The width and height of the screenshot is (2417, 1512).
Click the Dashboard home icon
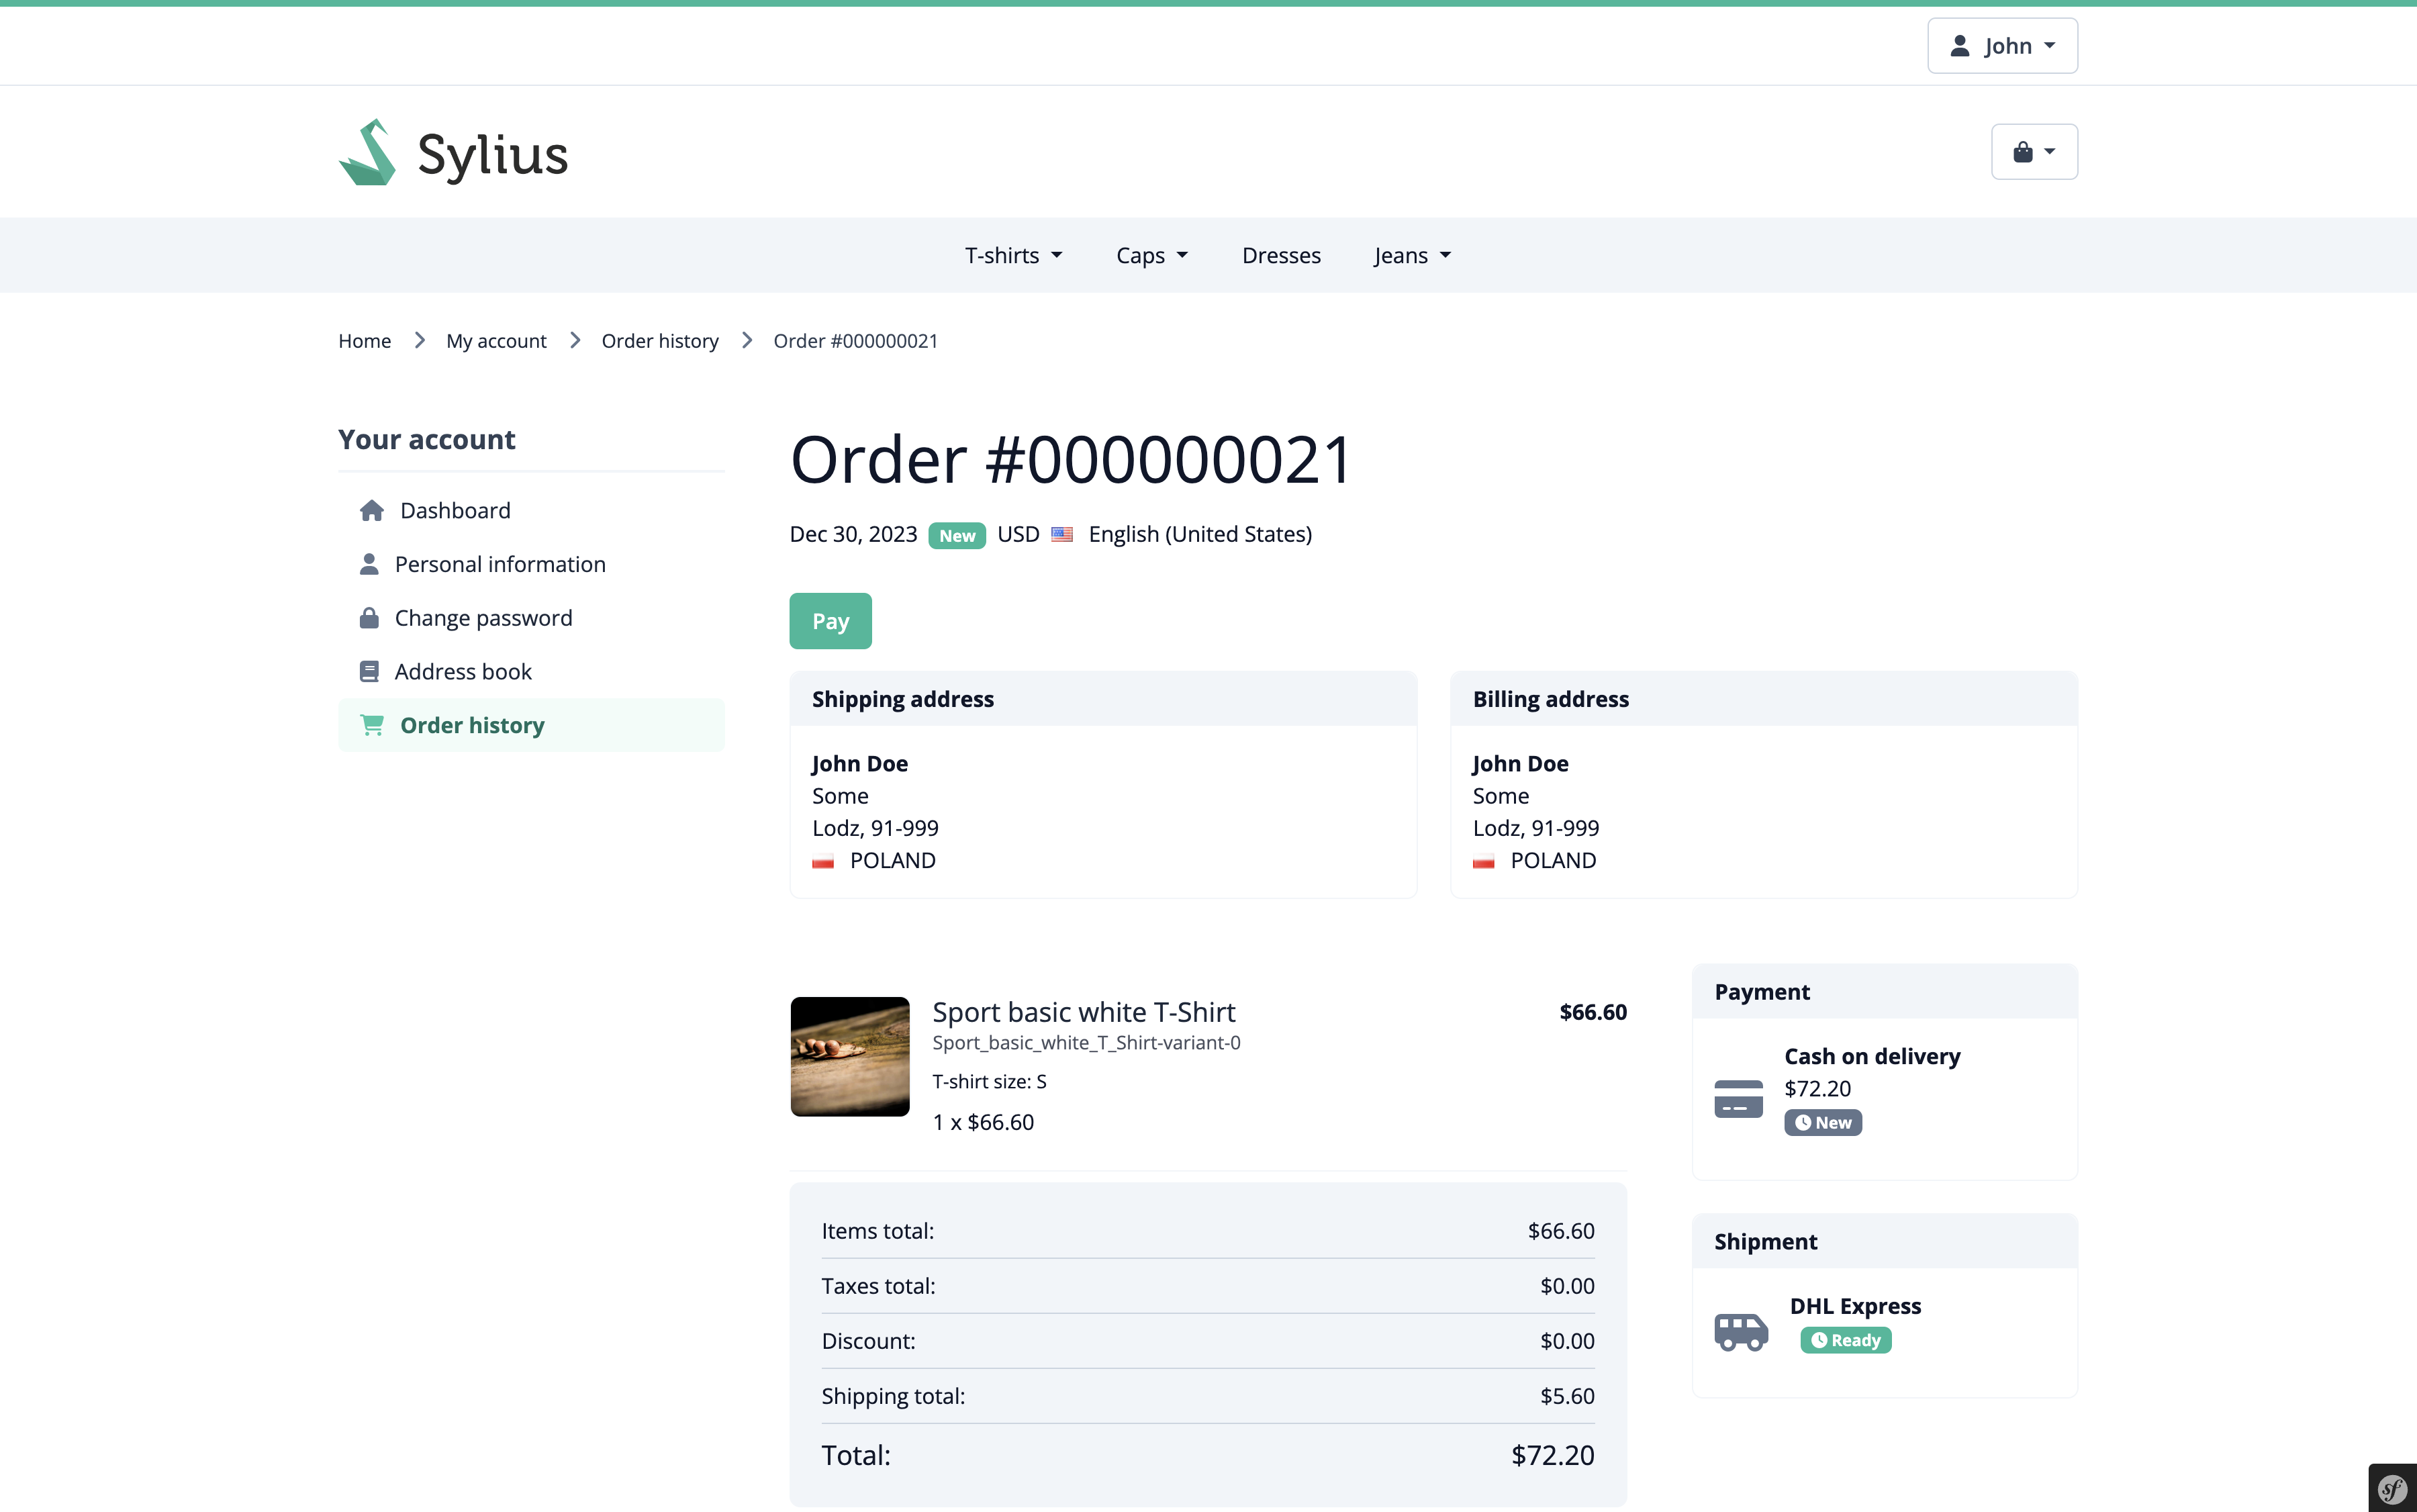tap(372, 511)
